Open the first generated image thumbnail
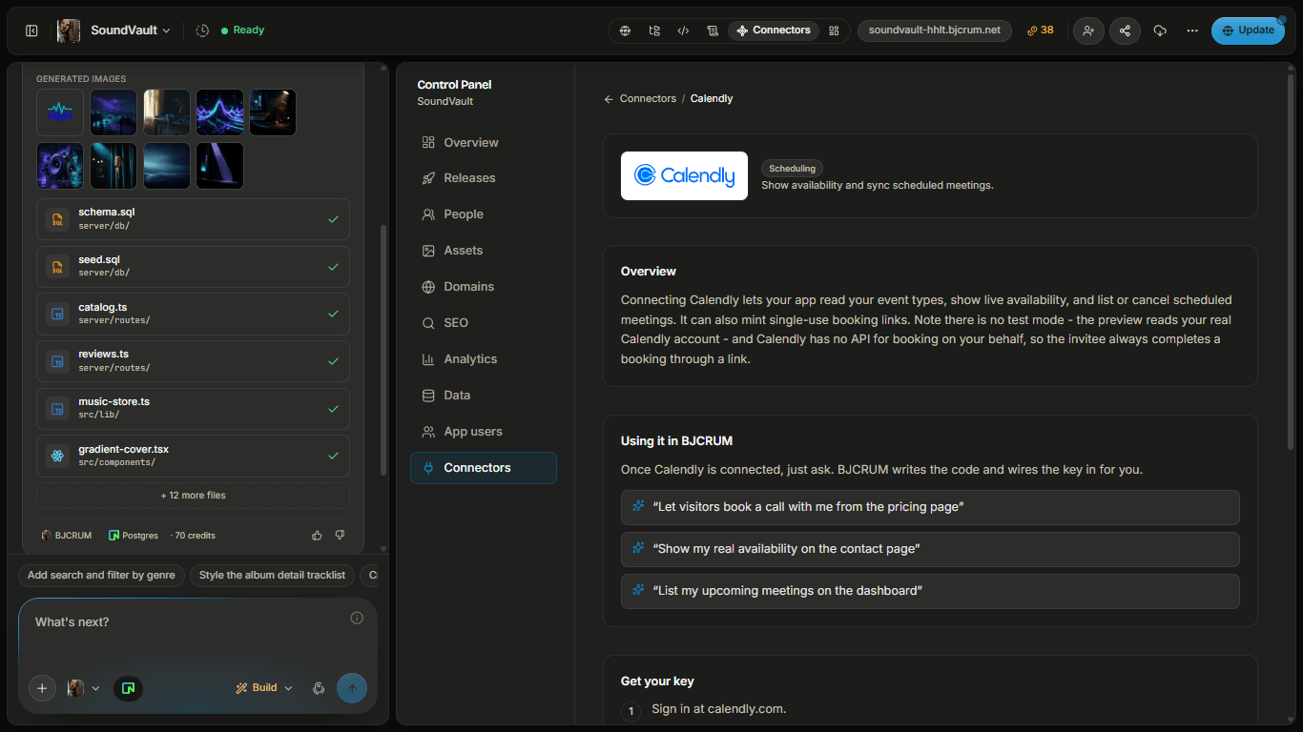Image resolution: width=1303 pixels, height=732 pixels. pos(60,112)
